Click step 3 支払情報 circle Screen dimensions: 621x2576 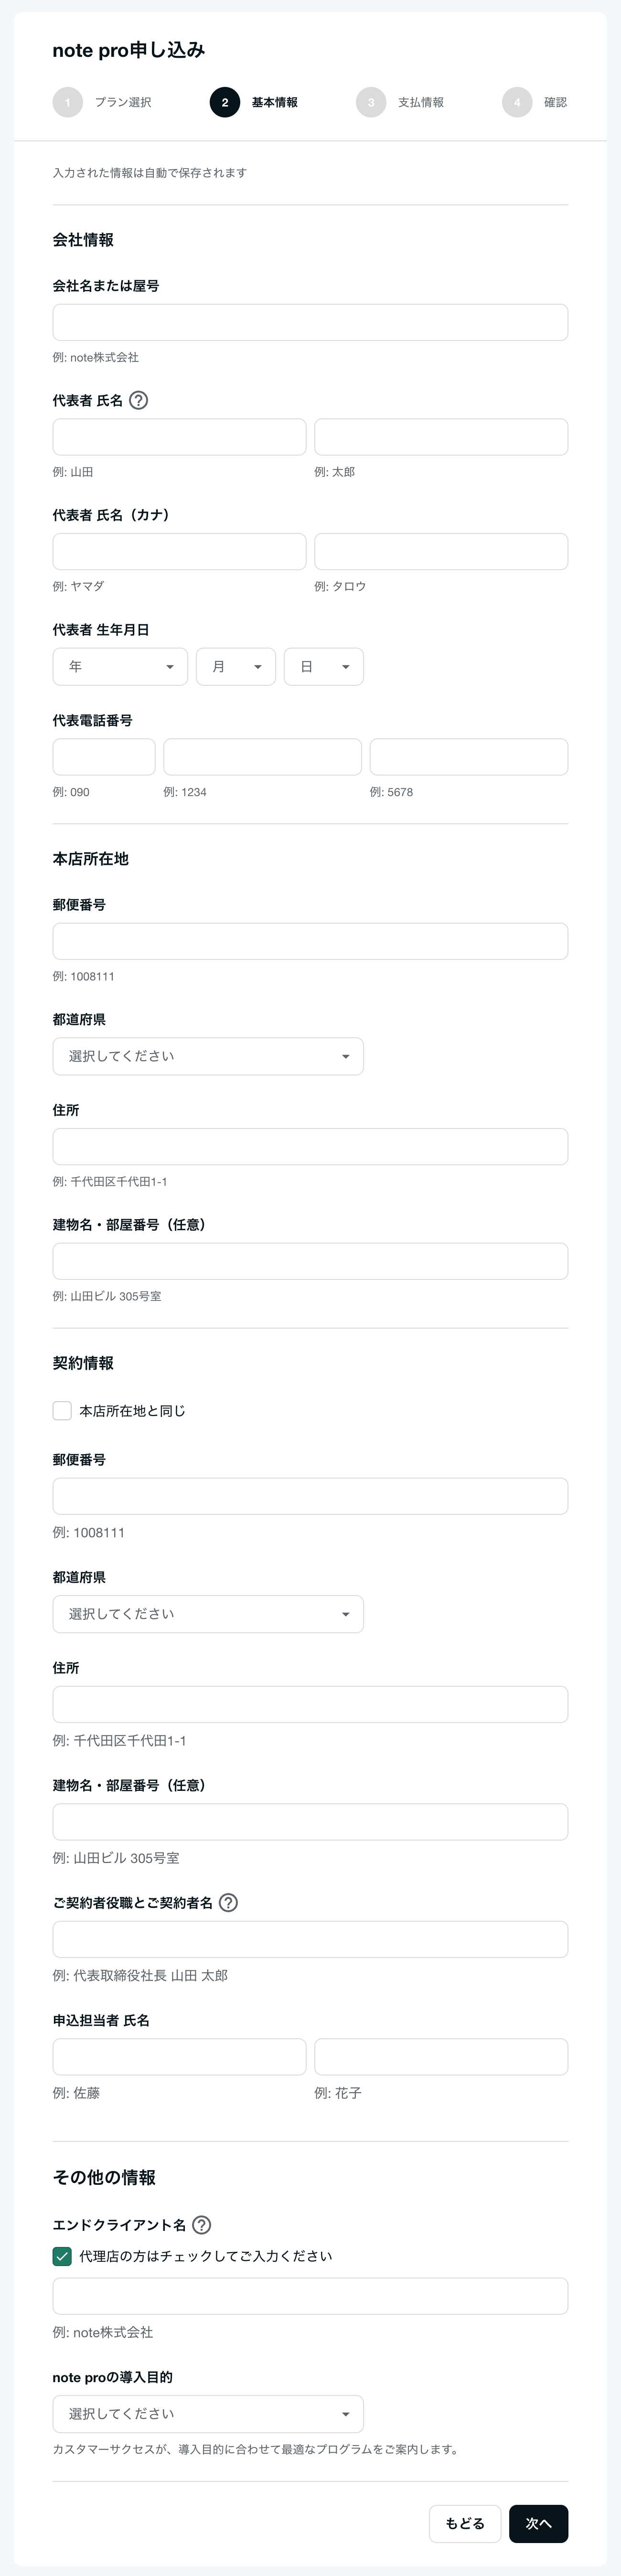pos(371,102)
